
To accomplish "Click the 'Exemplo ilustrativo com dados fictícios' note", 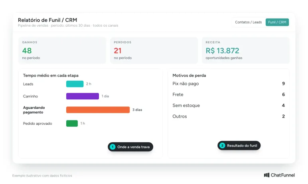I will tap(42, 176).
